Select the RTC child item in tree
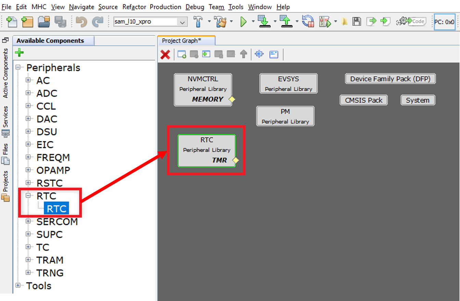 coord(56,209)
